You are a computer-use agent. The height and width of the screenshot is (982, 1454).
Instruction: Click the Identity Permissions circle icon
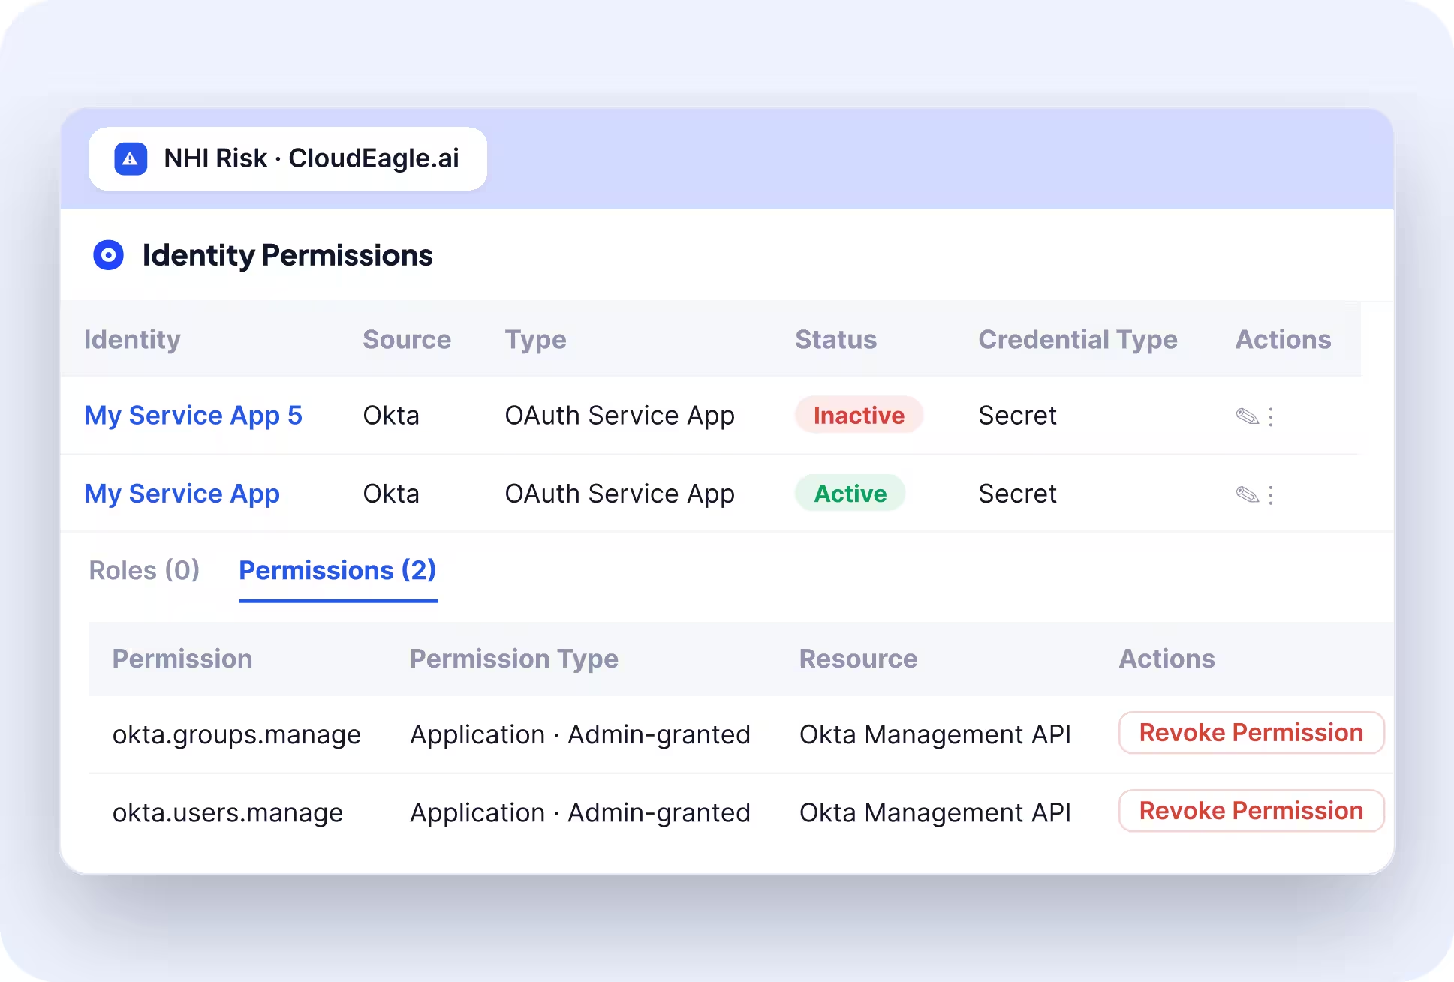point(109,255)
